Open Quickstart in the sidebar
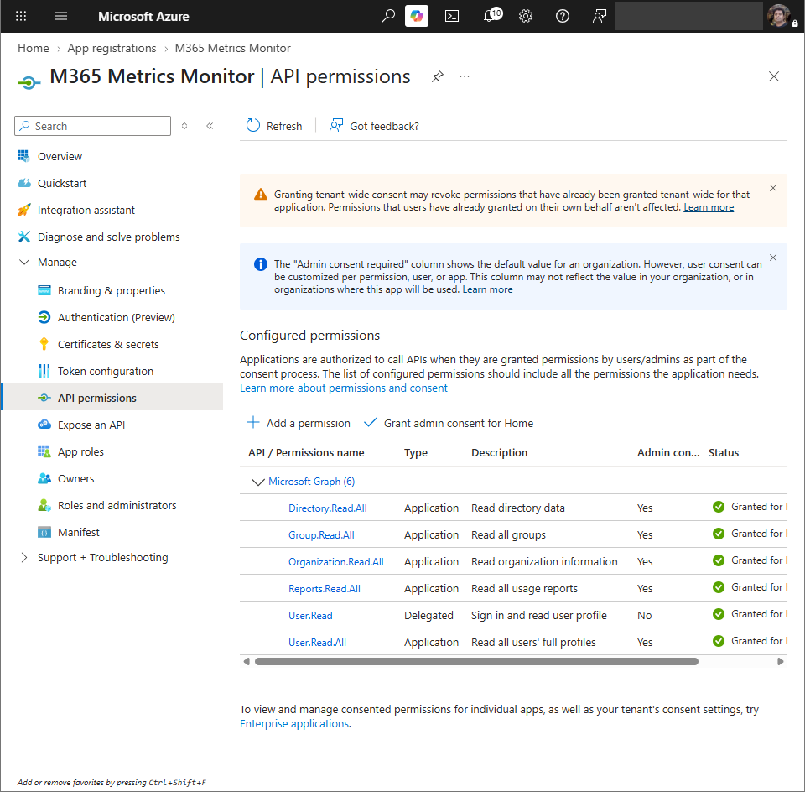Image resolution: width=805 pixels, height=792 pixels. point(61,184)
